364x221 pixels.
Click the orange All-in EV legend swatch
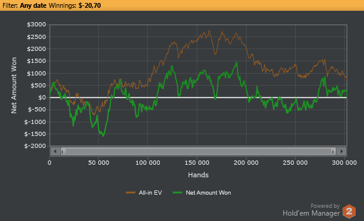tap(131, 192)
